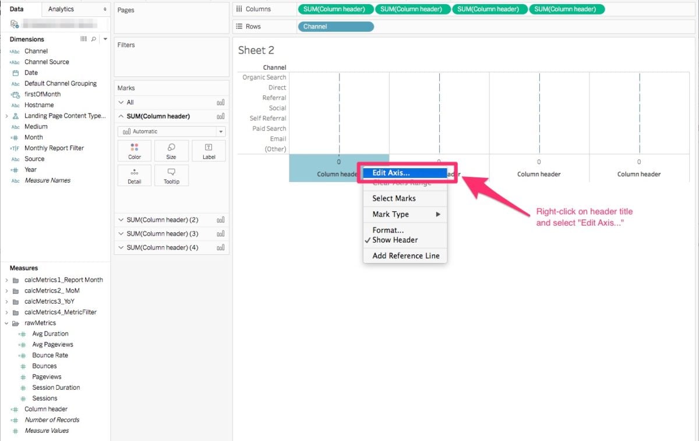
Task: Click Add Reference Line in the context menu
Action: point(404,255)
